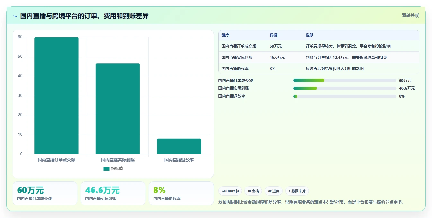
Task: Click the 国内直播实际到账 progress bar
Action: pyautogui.click(x=345, y=88)
